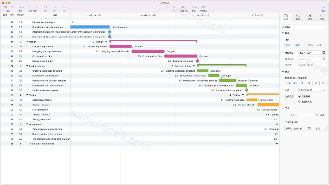Select the Designing the physical model task row

46,51
